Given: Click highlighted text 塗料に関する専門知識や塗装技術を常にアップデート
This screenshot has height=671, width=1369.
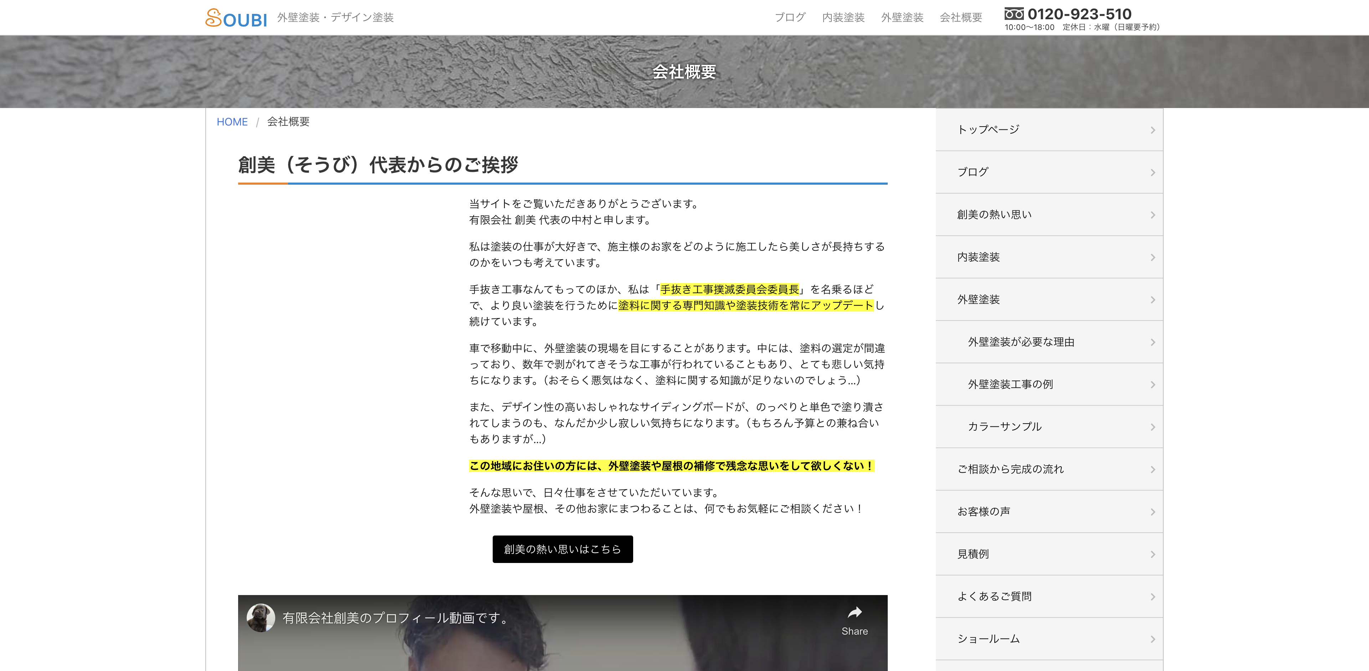Looking at the screenshot, I should (745, 306).
